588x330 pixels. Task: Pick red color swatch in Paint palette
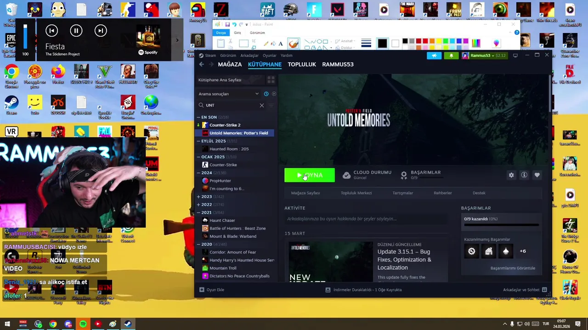pos(425,41)
